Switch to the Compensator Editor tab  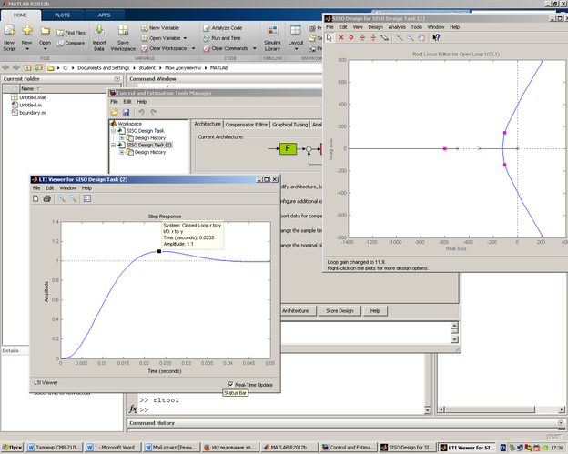(x=247, y=124)
